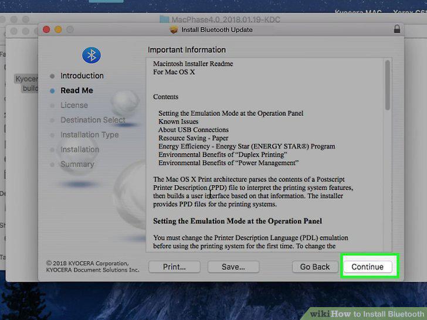427x320 pixels.
Task: Select the Read Me step
Action: coord(77,90)
